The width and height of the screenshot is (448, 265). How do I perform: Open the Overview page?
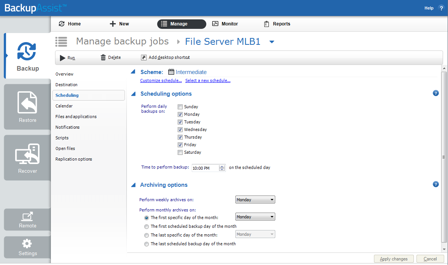click(x=64, y=74)
